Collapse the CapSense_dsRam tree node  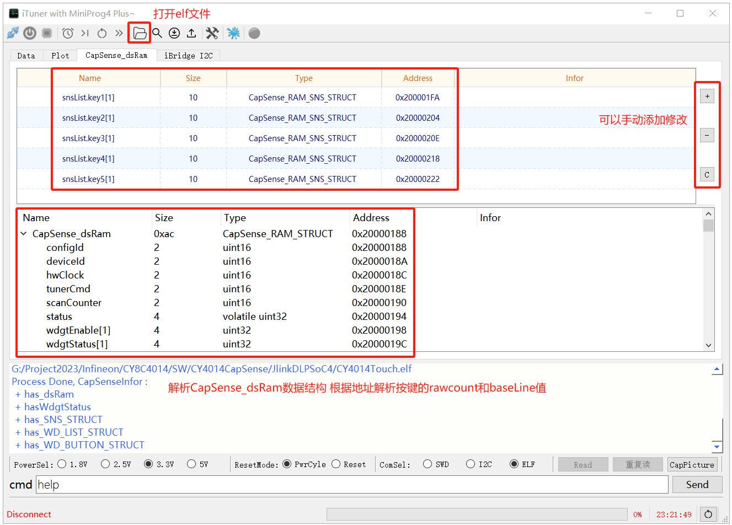click(24, 234)
